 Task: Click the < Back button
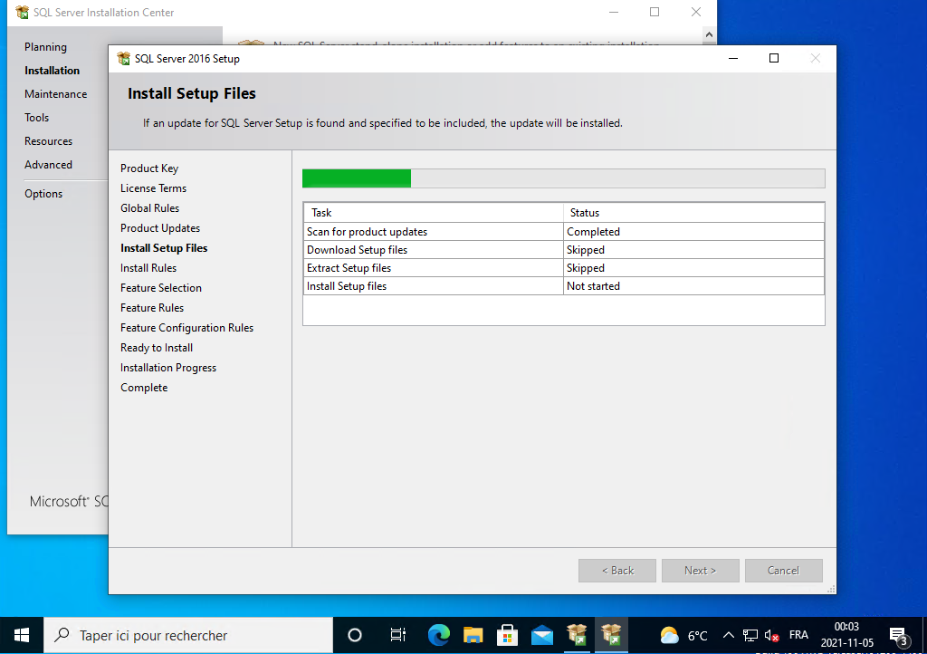618,571
